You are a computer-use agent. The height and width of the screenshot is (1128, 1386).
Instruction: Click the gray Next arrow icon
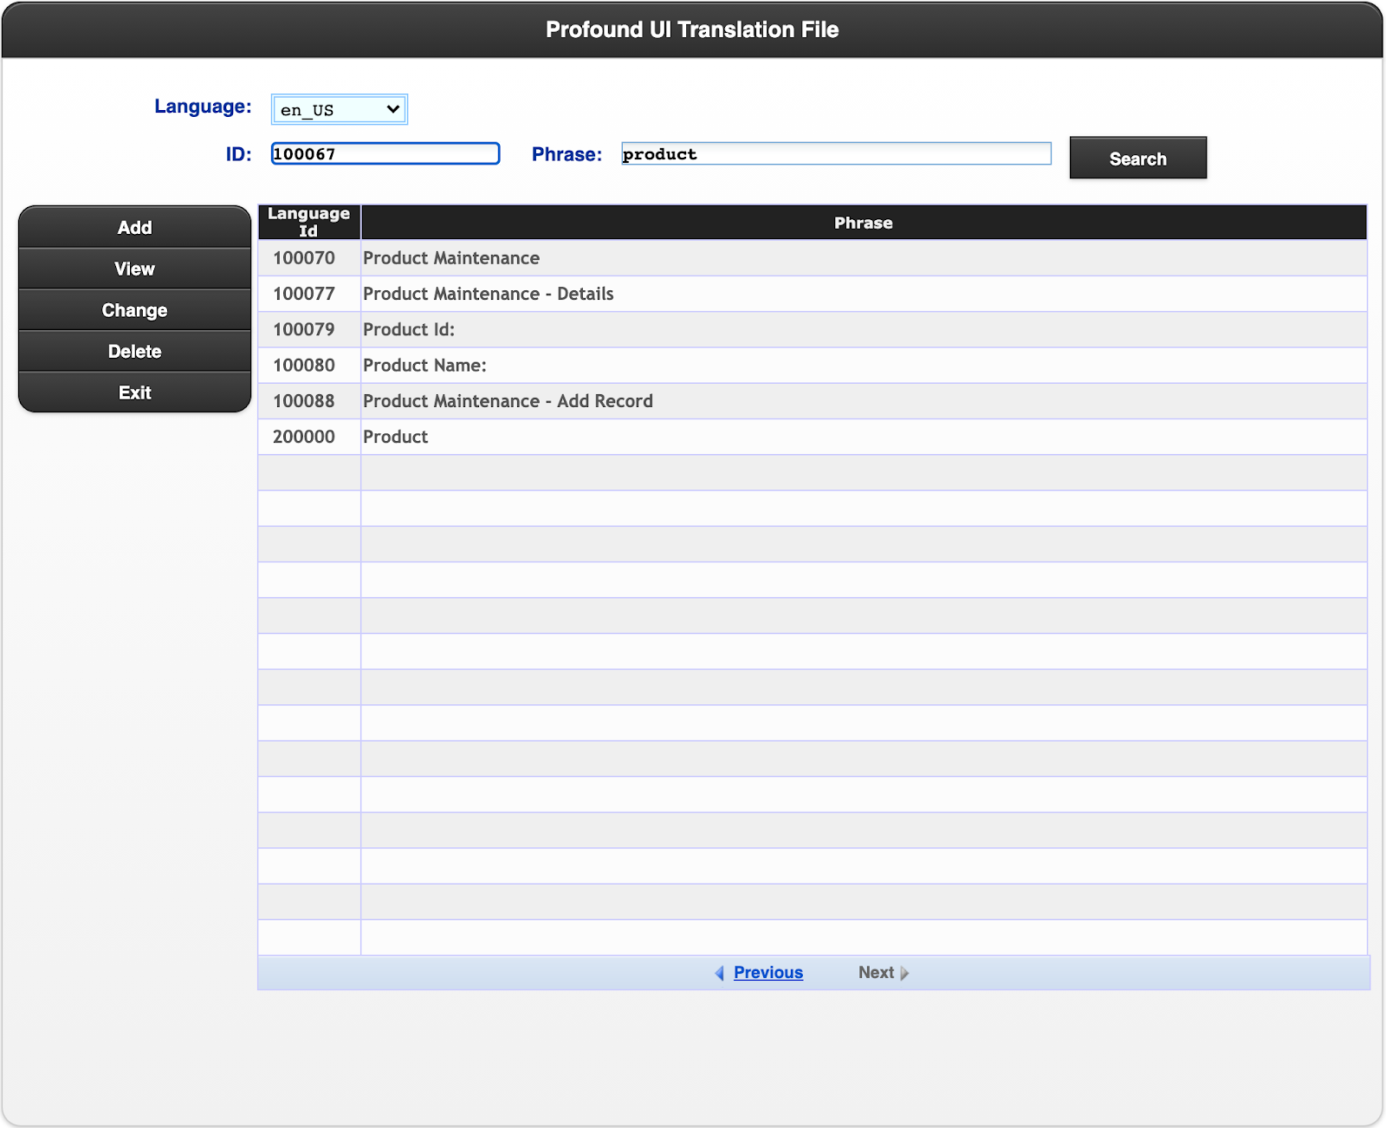[904, 973]
